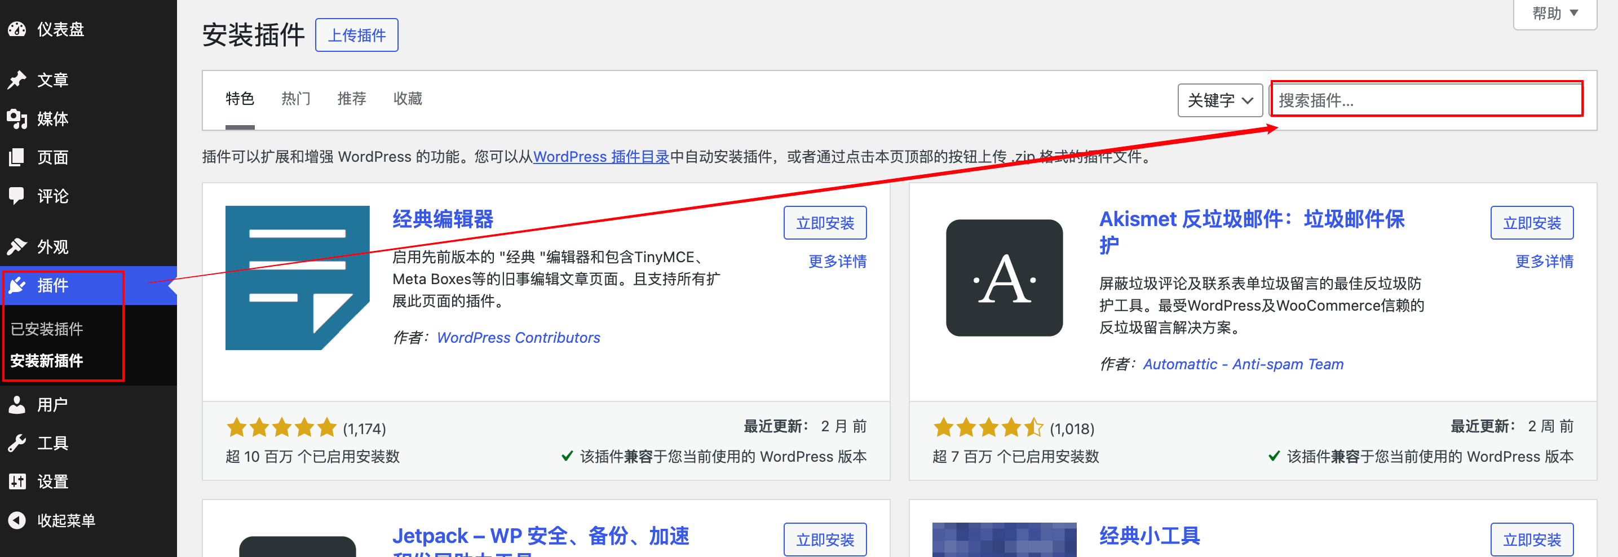Select the 插件 menu item
Image resolution: width=1618 pixels, height=557 pixels.
point(53,285)
